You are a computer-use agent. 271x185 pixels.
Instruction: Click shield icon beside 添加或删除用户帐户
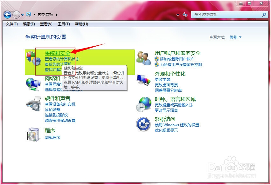tap(157, 59)
